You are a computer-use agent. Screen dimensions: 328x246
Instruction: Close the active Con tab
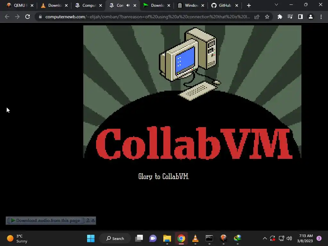[x=135, y=6]
